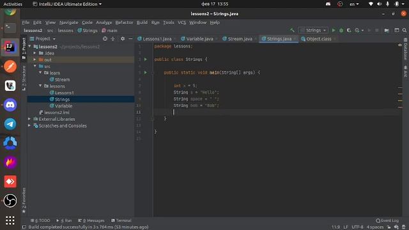Locate current file using crosshair icon
The height and width of the screenshot is (230, 409).
point(105,38)
